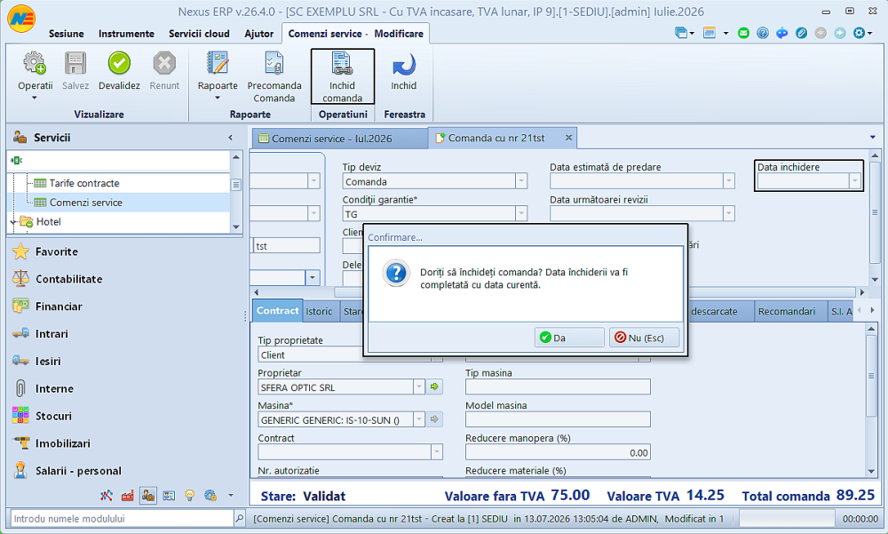The height and width of the screenshot is (534, 888).
Task: Open Data urmatoarei revizii dropdown
Action: click(728, 214)
